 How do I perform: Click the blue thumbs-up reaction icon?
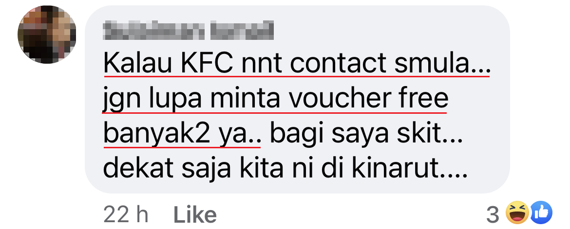(x=541, y=212)
